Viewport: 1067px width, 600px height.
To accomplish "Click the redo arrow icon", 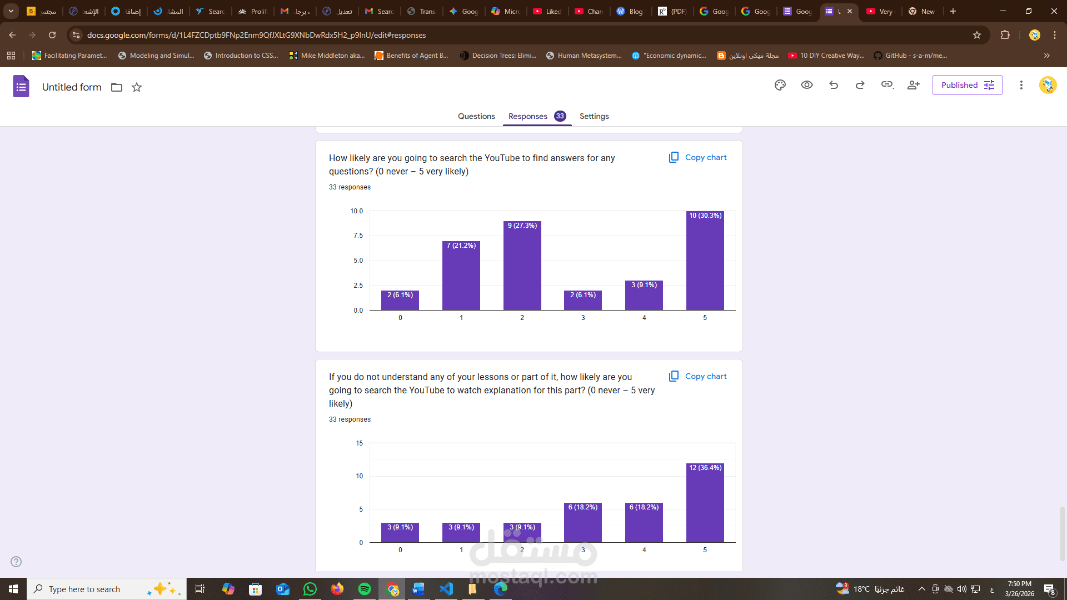I will pyautogui.click(x=860, y=85).
